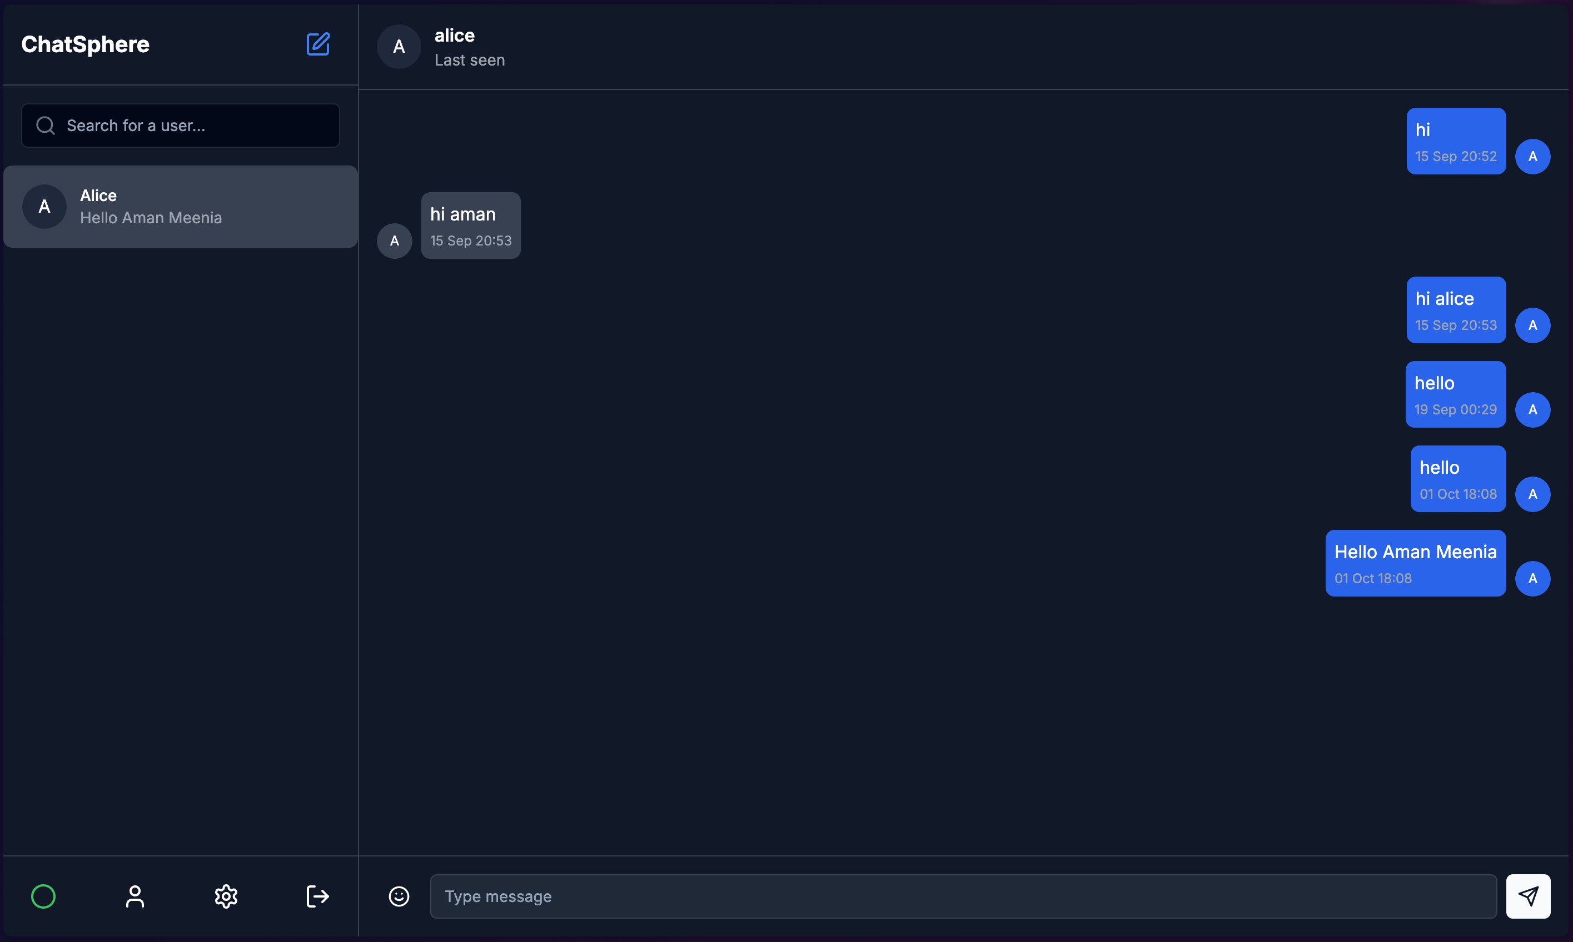Viewport: 1573px width, 942px height.
Task: Click the 'hi aman' message bubble
Action: tap(471, 226)
